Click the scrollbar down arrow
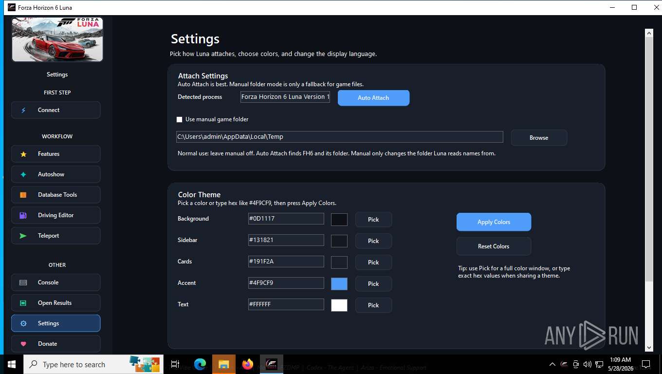 [649, 347]
